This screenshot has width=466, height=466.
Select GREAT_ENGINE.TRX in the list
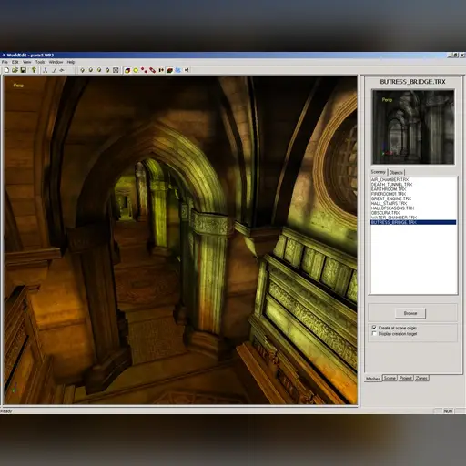coord(413,198)
